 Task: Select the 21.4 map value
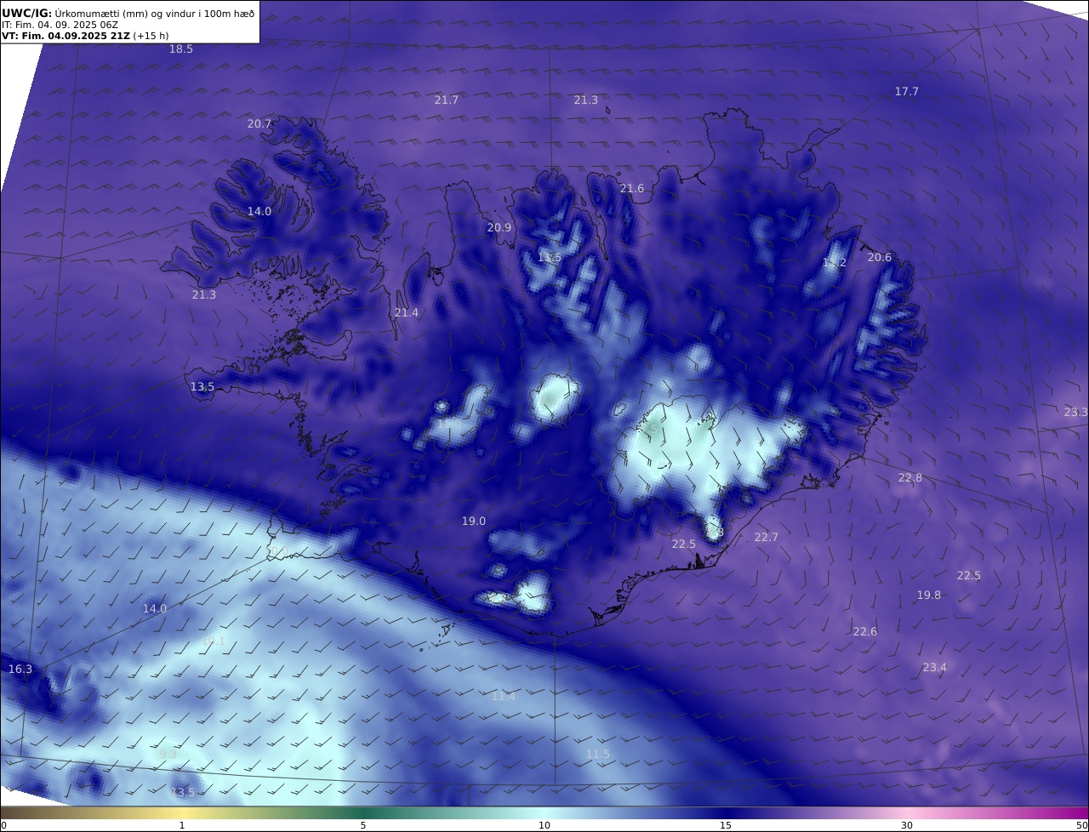[x=407, y=313]
